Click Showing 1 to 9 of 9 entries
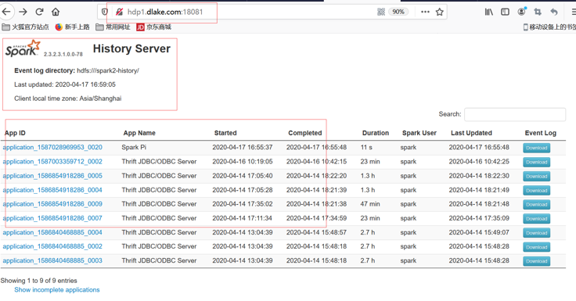The width and height of the screenshot is (576, 301). (x=39, y=281)
